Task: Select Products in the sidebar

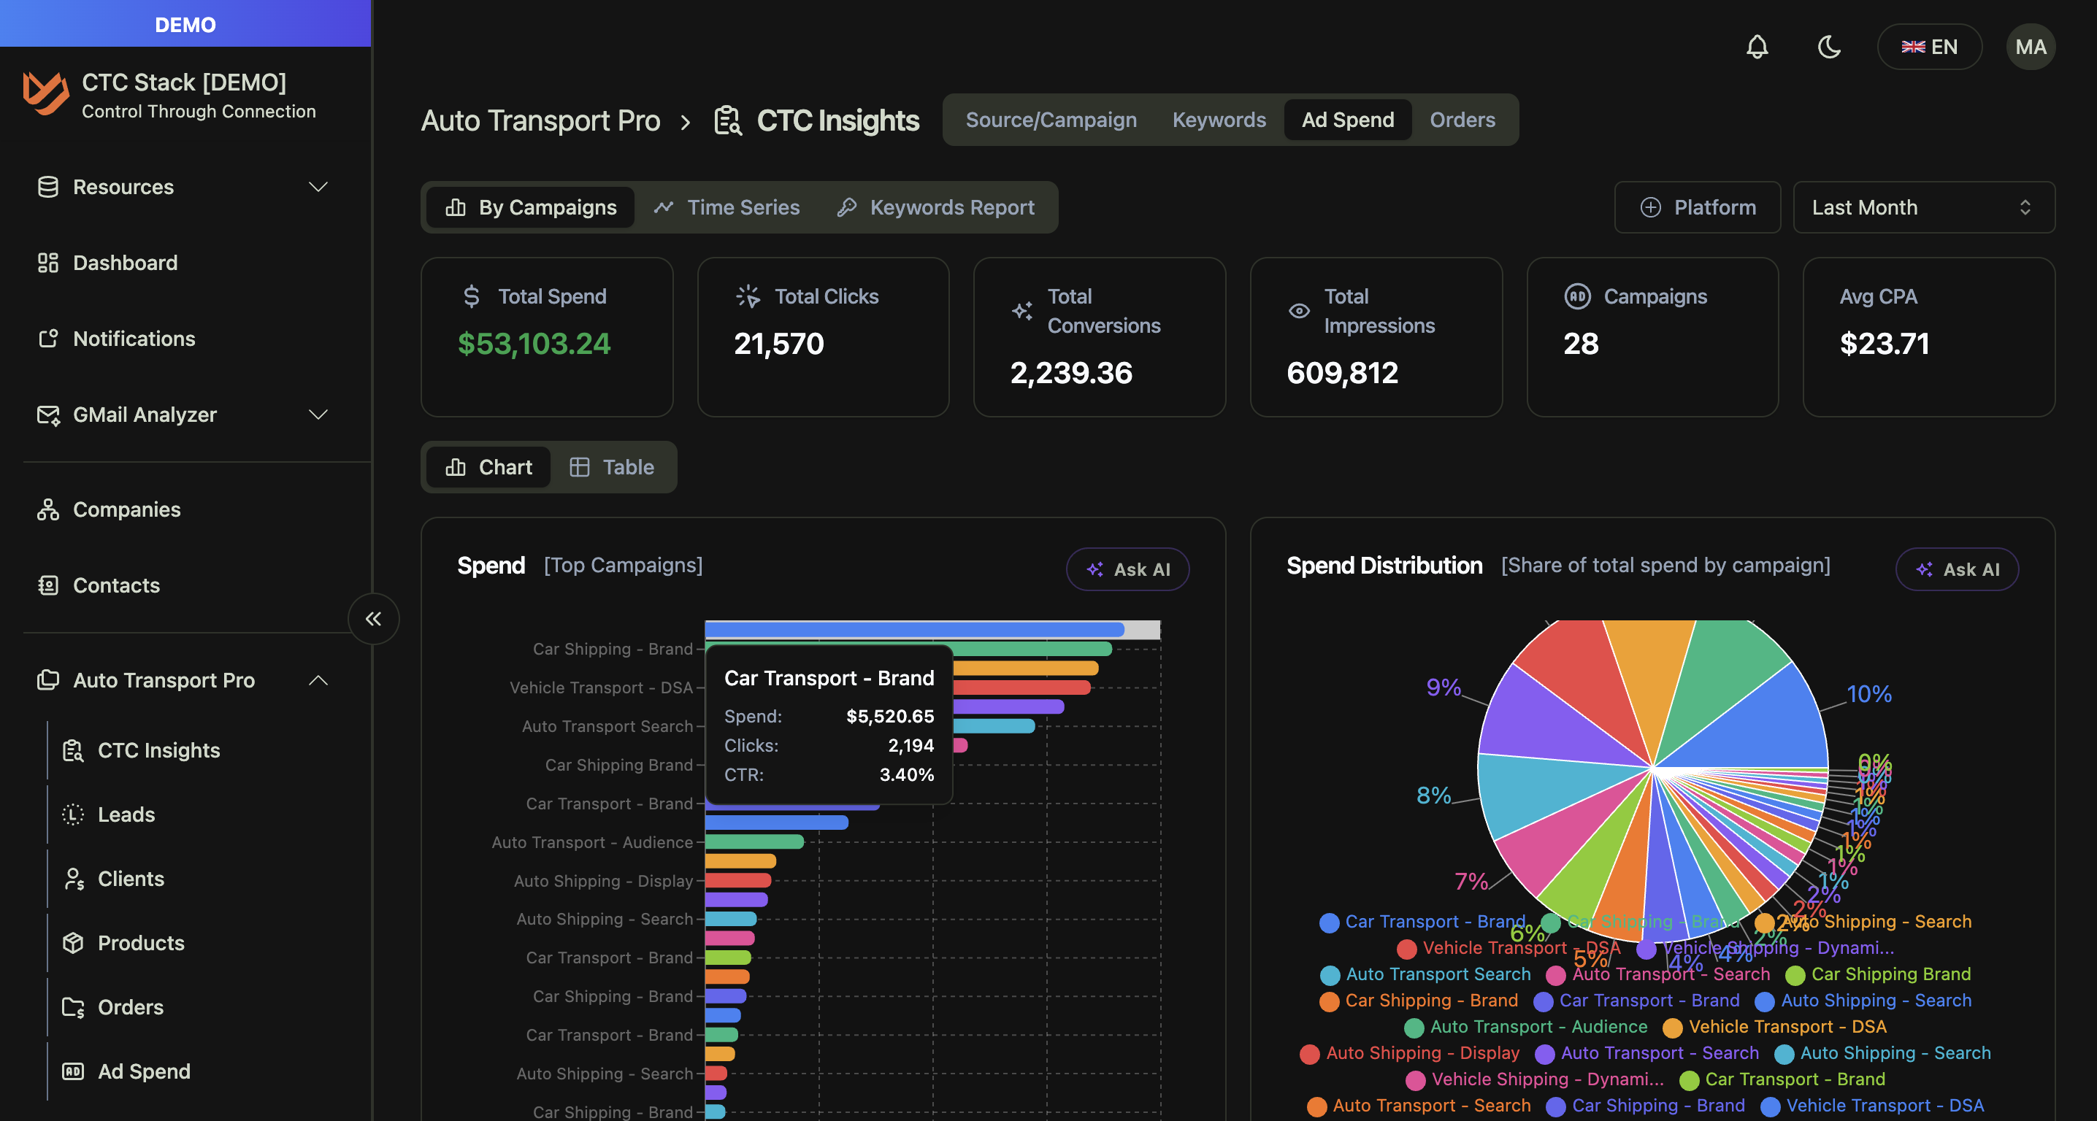Action: click(x=141, y=943)
